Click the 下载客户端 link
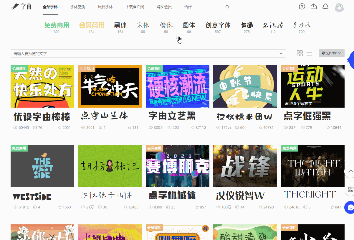This screenshot has height=240, width=354. coord(134,7)
